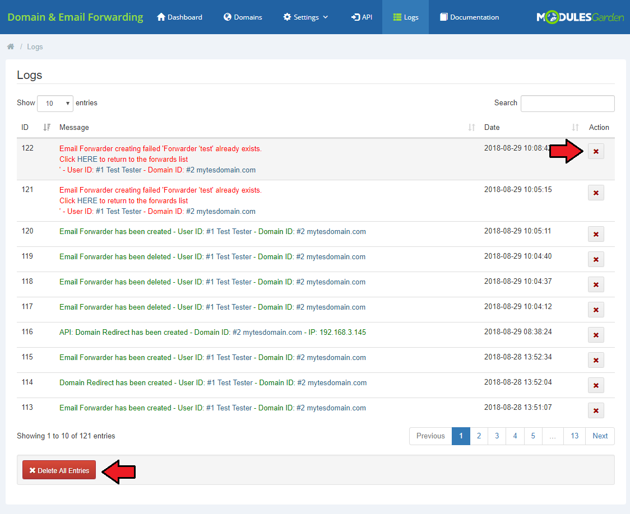Click 'Showing 1 to 10 of 121 entries'
630x514 pixels.
(x=66, y=436)
